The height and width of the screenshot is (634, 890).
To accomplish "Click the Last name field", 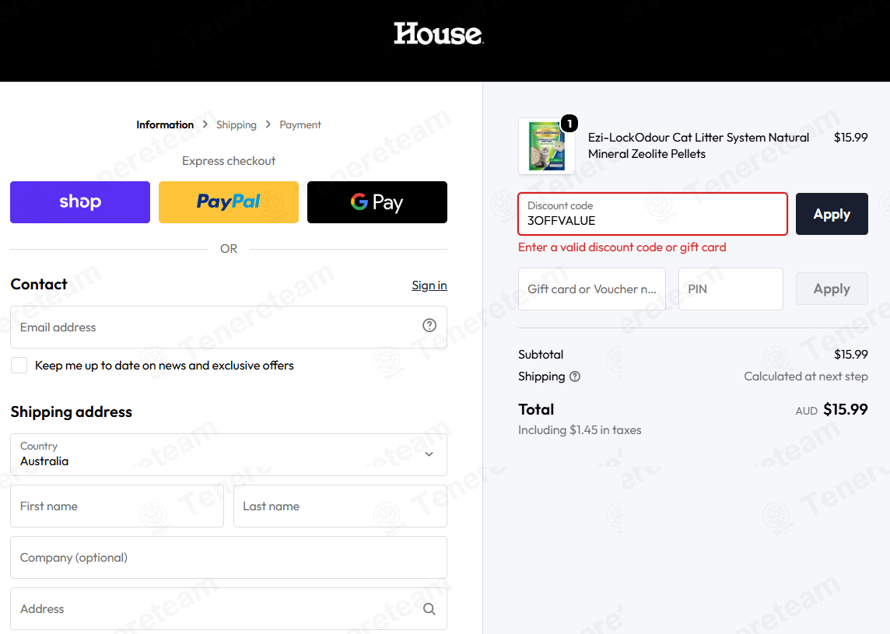I will coord(340,506).
